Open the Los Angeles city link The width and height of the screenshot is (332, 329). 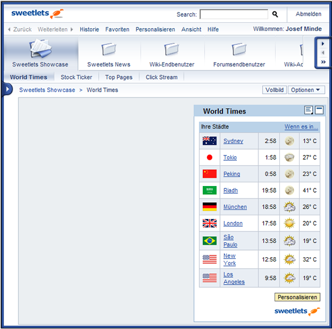click(234, 278)
